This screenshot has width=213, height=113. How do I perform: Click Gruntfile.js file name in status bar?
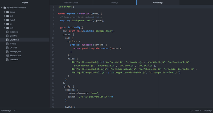point(6,111)
